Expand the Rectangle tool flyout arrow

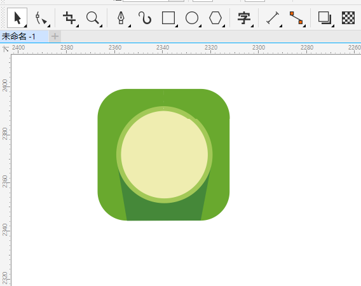coord(177,26)
